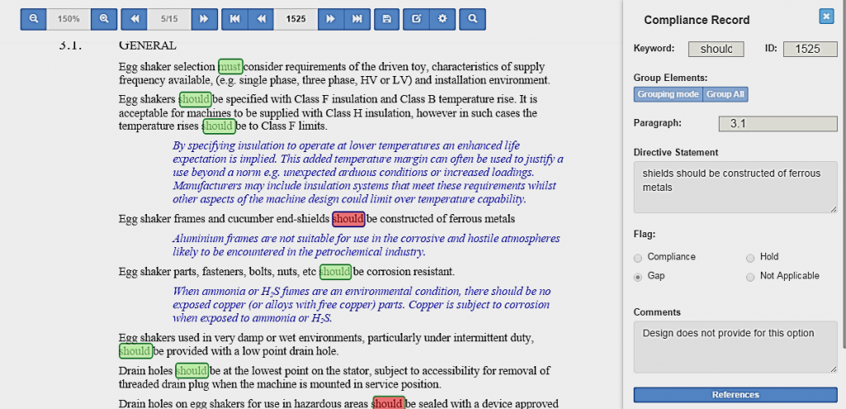
Task: Open settings gear in toolbar
Action: pyautogui.click(x=443, y=19)
